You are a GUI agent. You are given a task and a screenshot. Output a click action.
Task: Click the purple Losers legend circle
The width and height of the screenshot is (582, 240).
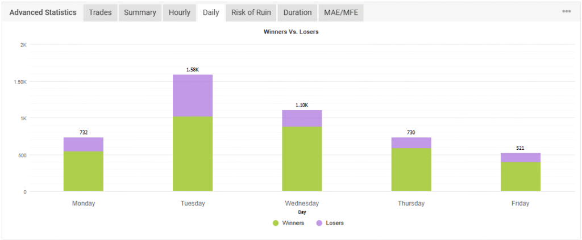(x=319, y=223)
